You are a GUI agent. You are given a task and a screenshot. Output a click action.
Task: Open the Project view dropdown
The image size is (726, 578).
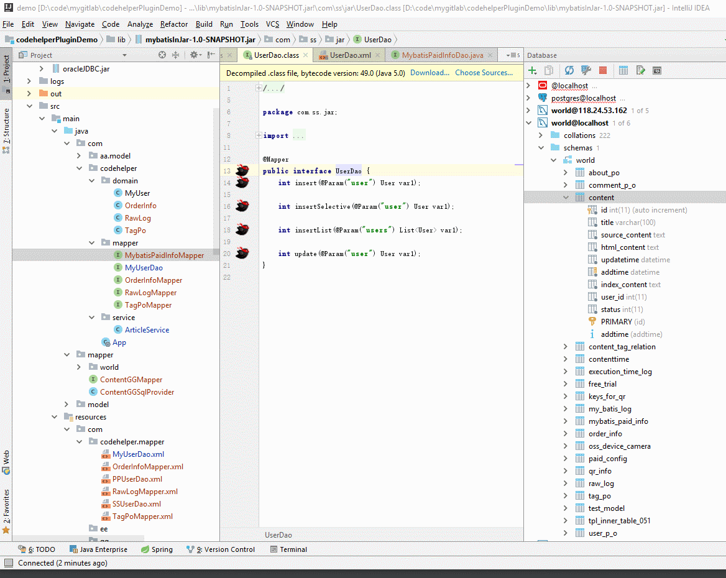point(124,55)
